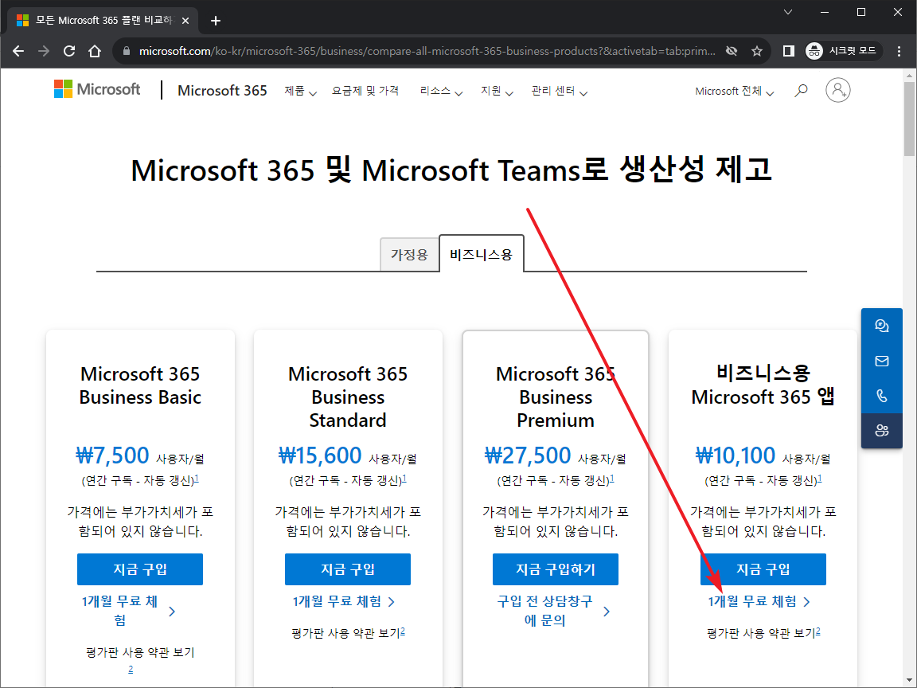The width and height of the screenshot is (917, 688).
Task: Click the Microsoft 365 Business Premium heading
Action: pyautogui.click(x=556, y=397)
